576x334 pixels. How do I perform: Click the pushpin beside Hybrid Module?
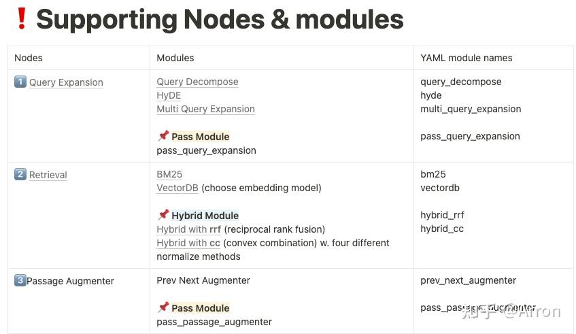163,215
